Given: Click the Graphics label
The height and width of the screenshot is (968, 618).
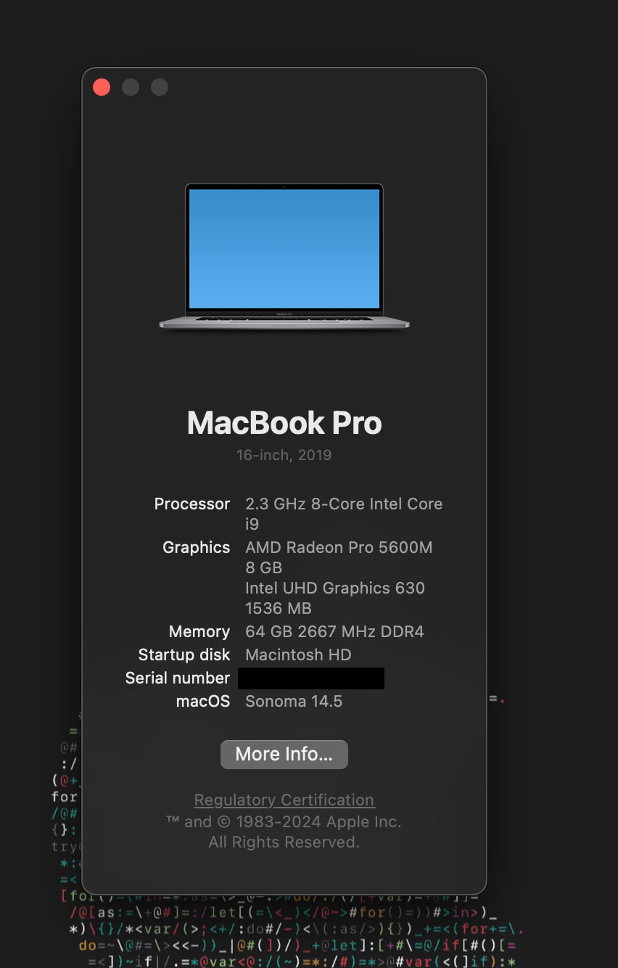Looking at the screenshot, I should tap(197, 547).
